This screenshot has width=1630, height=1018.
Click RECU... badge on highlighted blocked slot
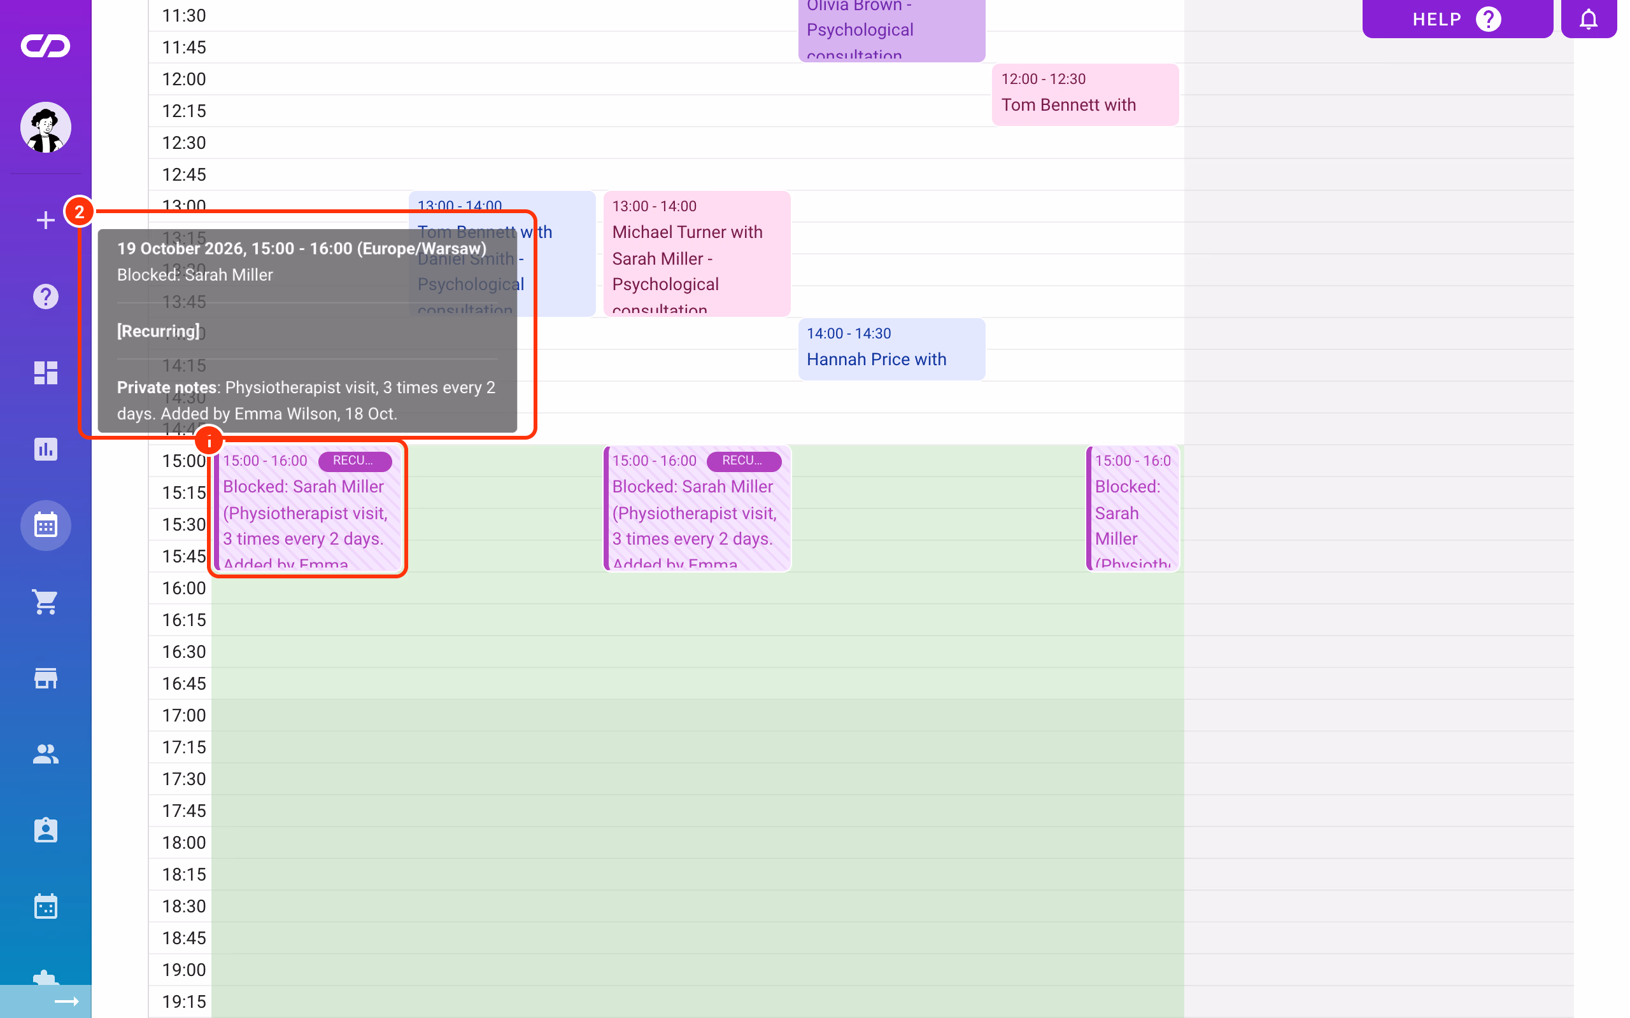(354, 461)
